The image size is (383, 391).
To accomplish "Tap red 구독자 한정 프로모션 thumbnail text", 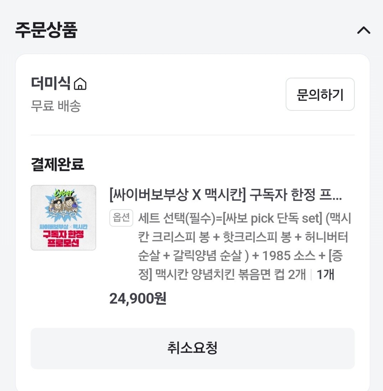I will pyautogui.click(x=63, y=238).
